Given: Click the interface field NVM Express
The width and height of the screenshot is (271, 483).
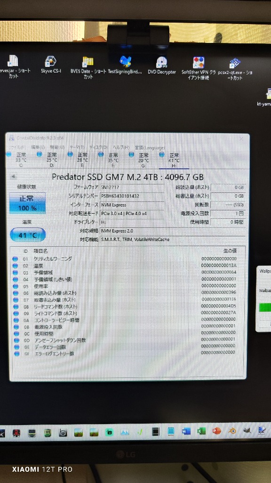Looking at the screenshot, I should pos(132,205).
